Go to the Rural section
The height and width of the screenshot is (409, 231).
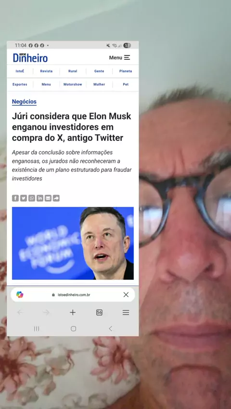(73, 71)
